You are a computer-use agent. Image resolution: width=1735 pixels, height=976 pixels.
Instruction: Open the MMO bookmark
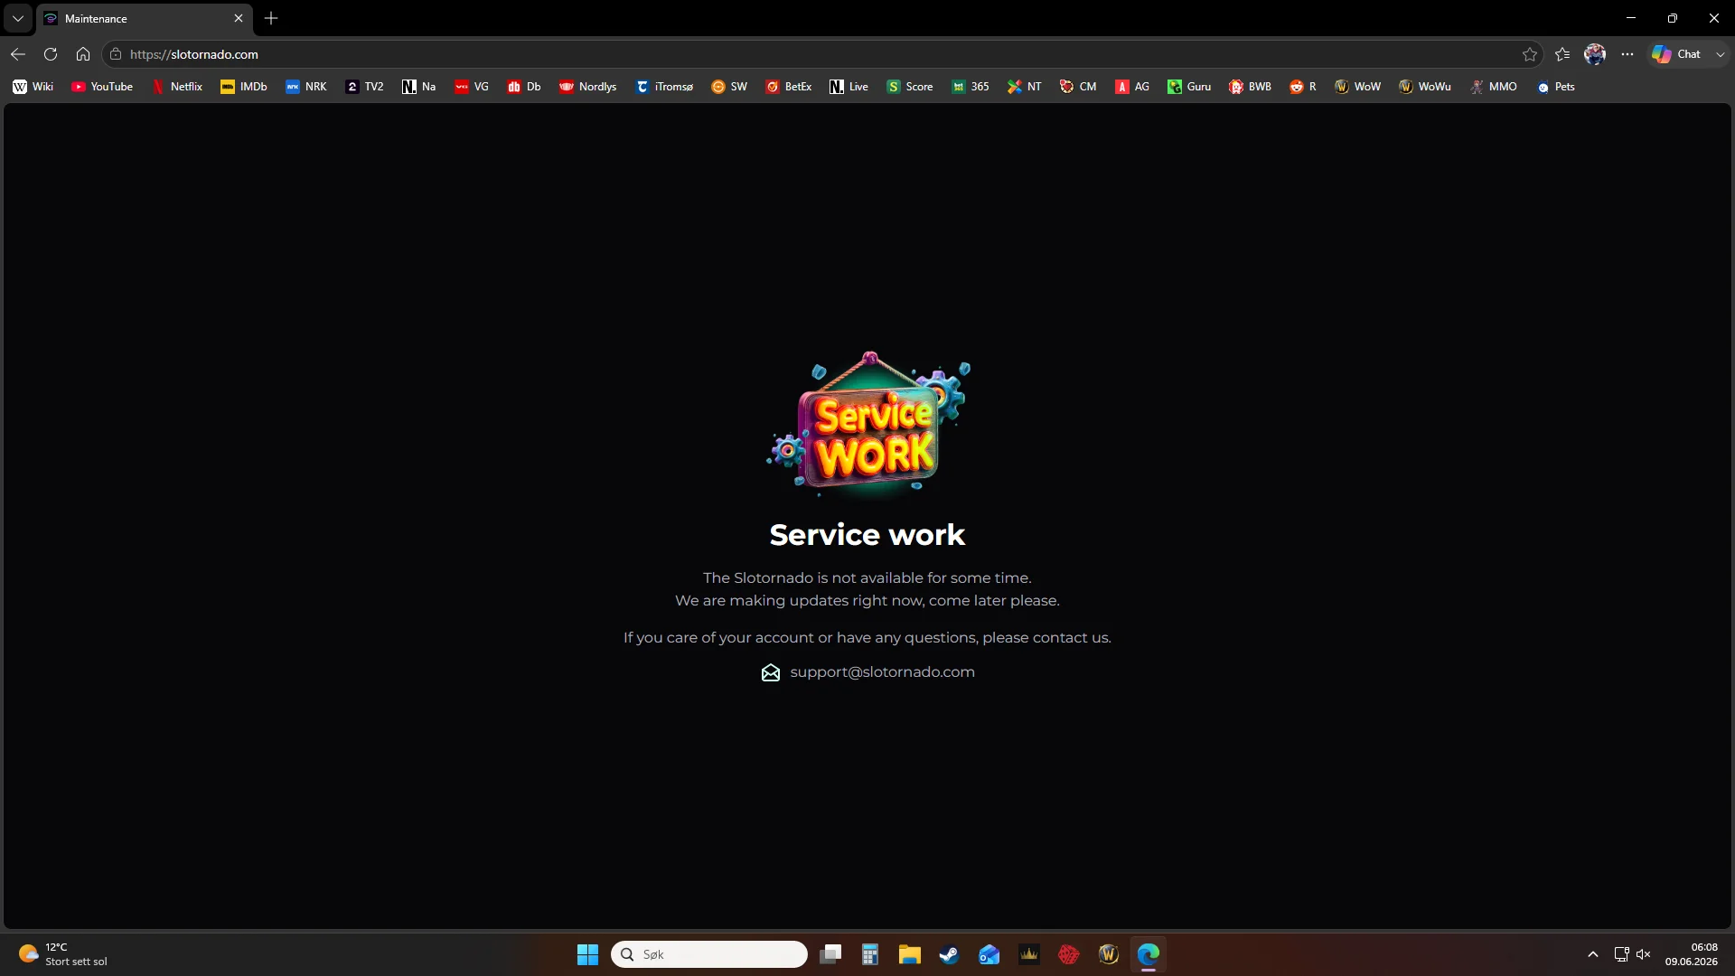(x=1494, y=87)
